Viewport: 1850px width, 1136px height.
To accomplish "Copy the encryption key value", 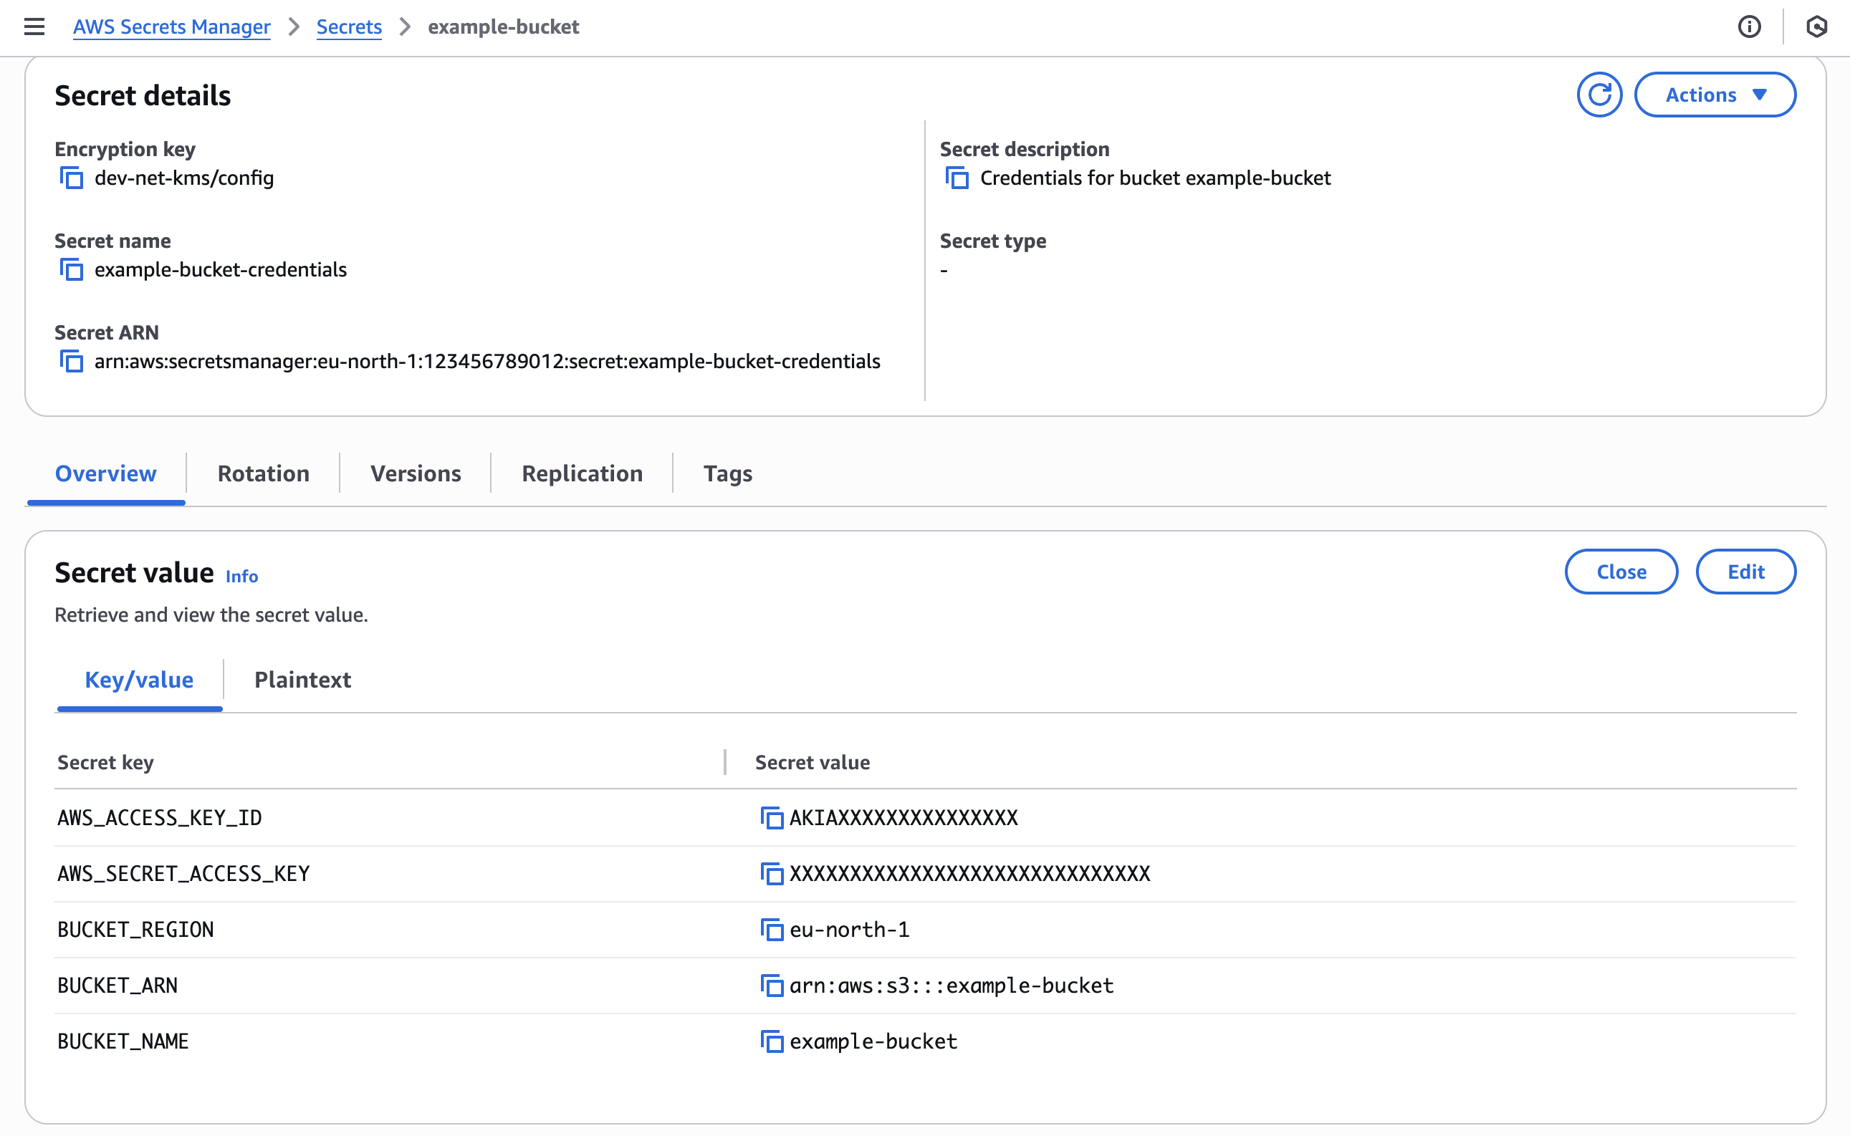I will click(72, 178).
